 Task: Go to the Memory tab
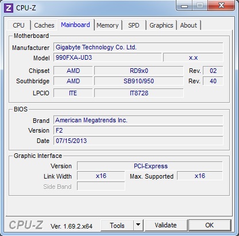[107, 25]
